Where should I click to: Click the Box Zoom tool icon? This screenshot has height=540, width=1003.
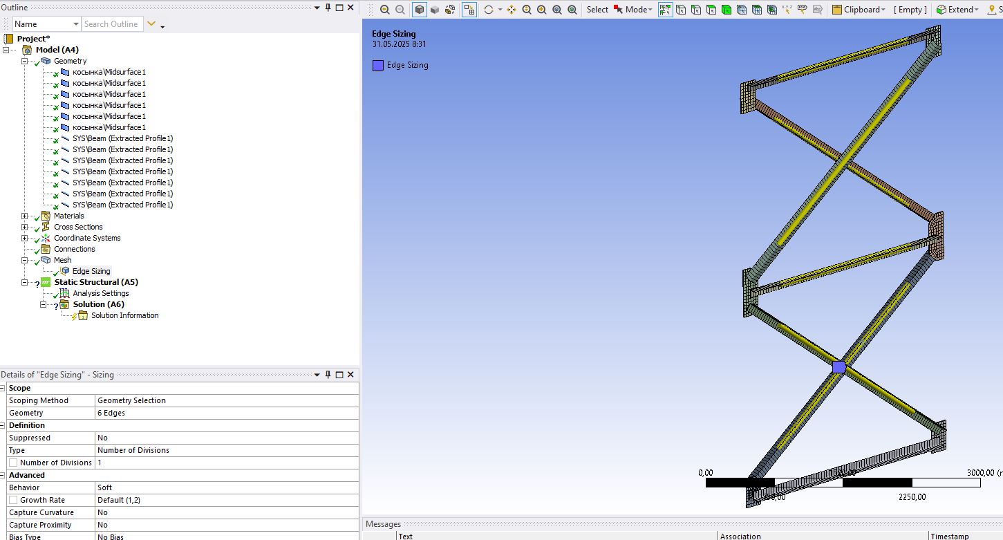tap(541, 10)
